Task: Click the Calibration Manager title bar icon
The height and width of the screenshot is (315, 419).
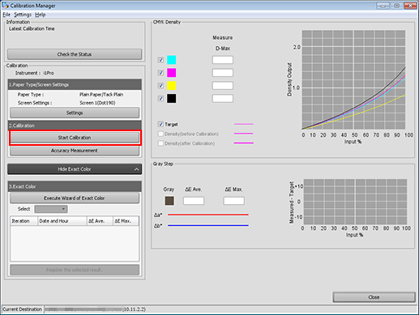Action: (5, 6)
